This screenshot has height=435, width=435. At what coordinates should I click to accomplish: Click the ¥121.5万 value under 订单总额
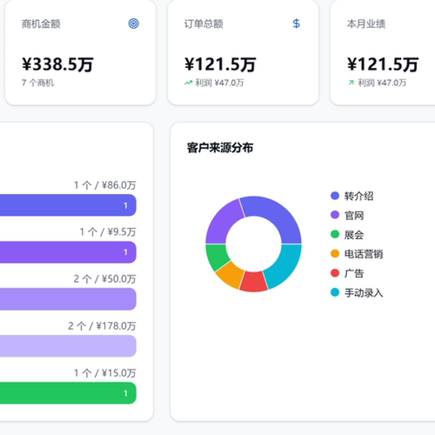pos(220,64)
